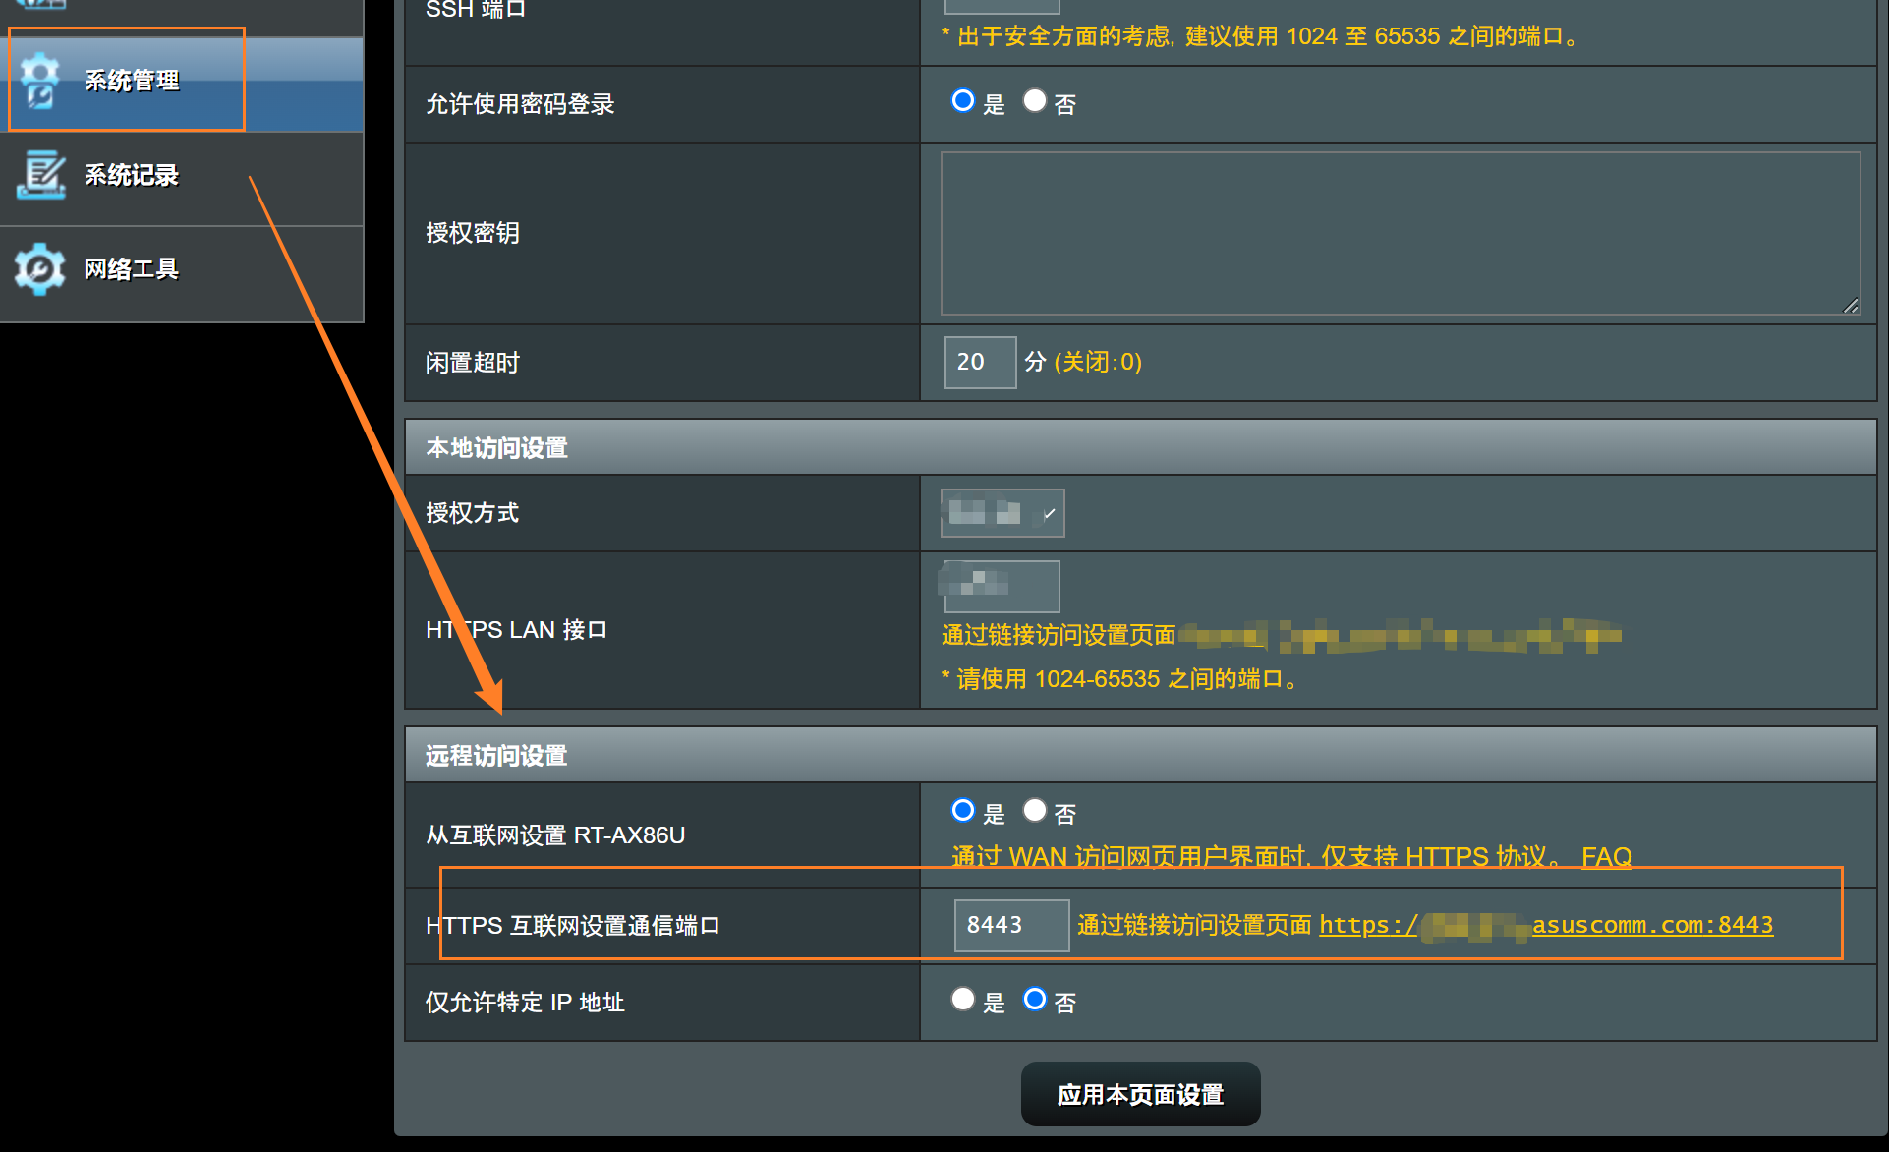Click the 授权密钥 textarea resize handle
This screenshot has width=1889, height=1152.
pyautogui.click(x=1851, y=306)
